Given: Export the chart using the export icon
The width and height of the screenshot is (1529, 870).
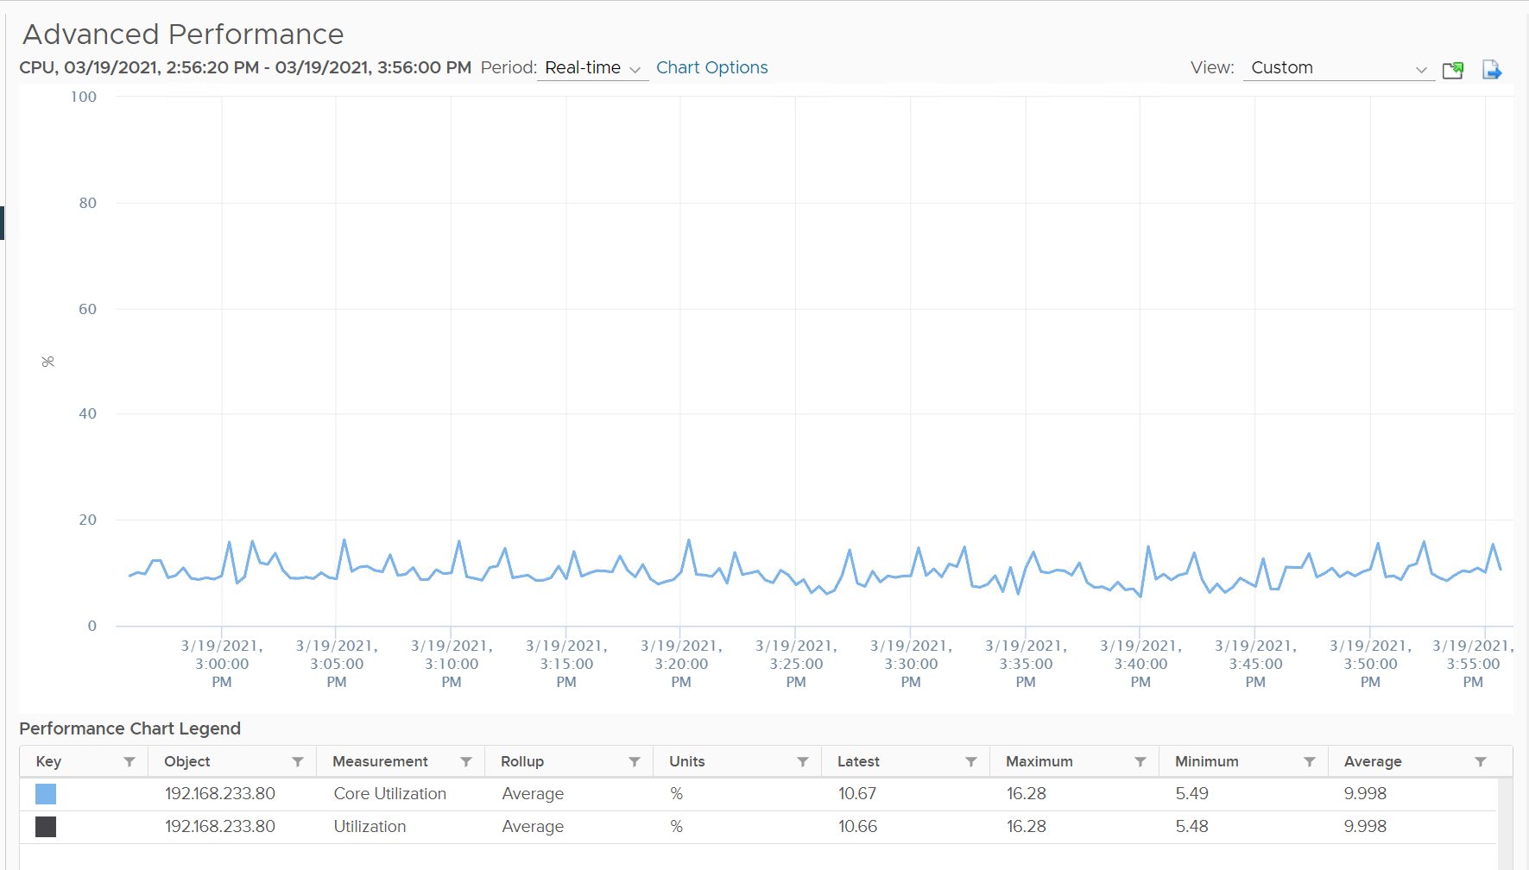Looking at the screenshot, I should 1492,69.
